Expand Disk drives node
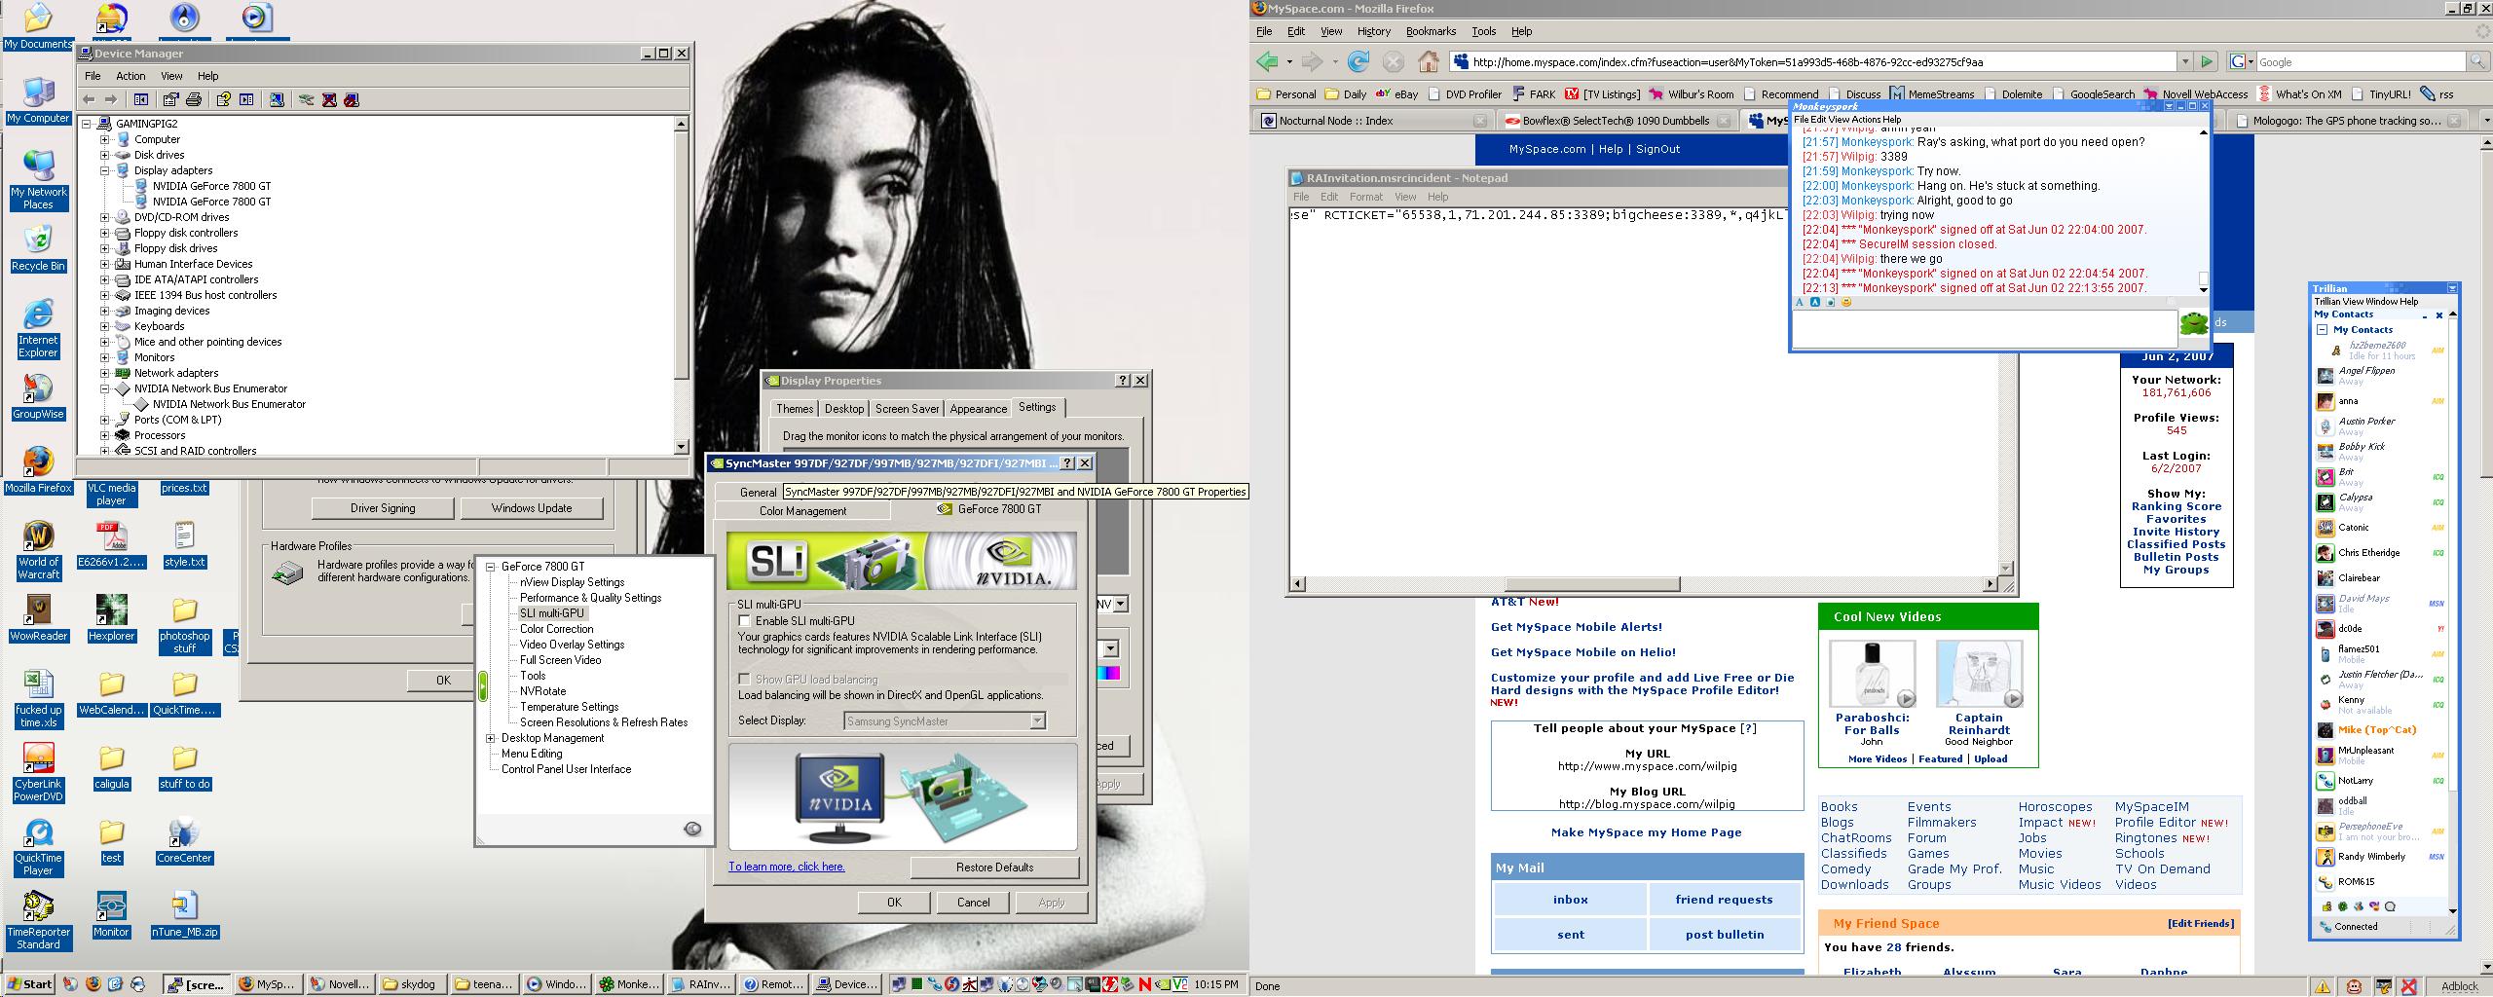 tap(104, 155)
